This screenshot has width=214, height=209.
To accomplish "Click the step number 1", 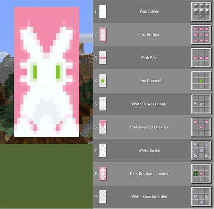I will coord(96,11).
